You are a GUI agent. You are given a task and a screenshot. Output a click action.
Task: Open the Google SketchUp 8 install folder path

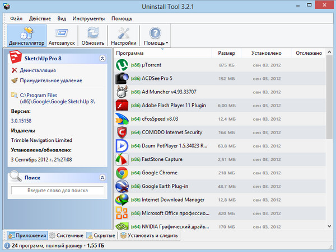click(x=57, y=98)
